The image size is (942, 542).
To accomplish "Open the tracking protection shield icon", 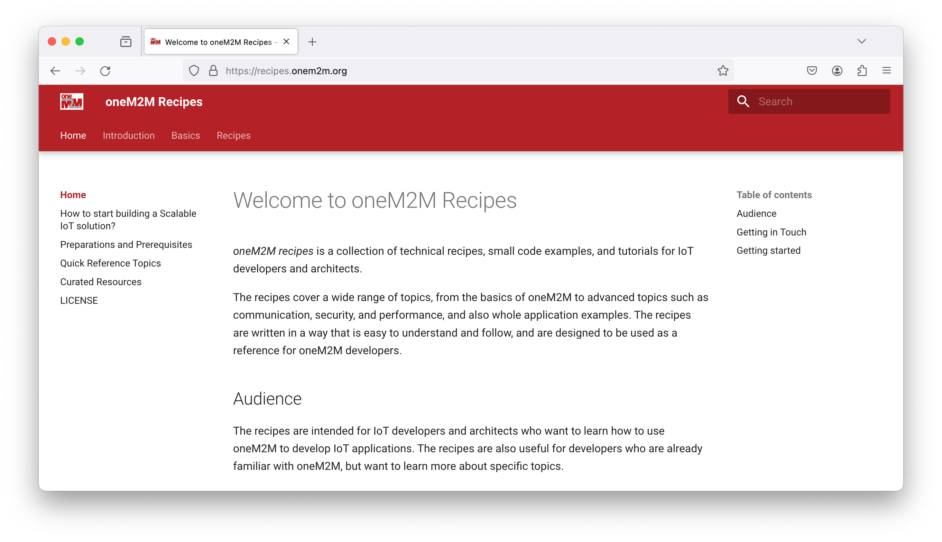I will 194,71.
